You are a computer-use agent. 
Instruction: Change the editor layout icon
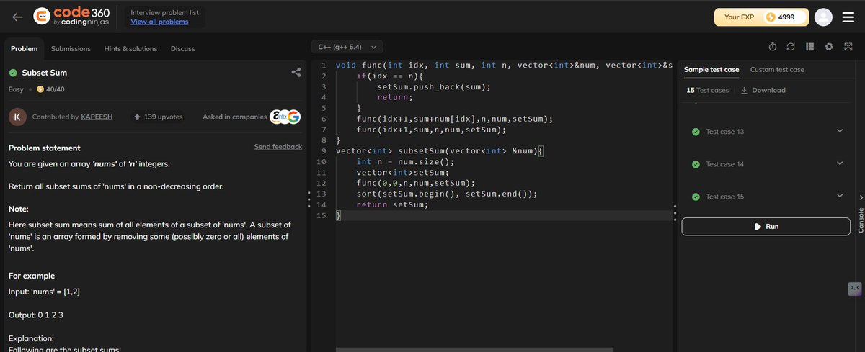[809, 47]
